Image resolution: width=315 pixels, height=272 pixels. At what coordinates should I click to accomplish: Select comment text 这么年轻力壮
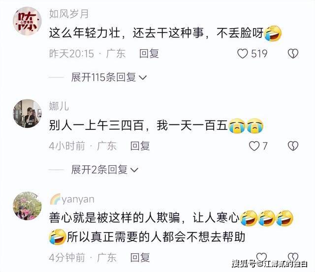click(x=85, y=33)
